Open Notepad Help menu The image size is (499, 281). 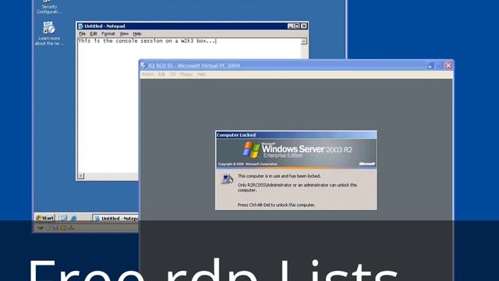(137, 34)
